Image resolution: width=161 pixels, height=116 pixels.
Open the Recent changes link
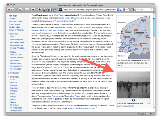[17, 45]
